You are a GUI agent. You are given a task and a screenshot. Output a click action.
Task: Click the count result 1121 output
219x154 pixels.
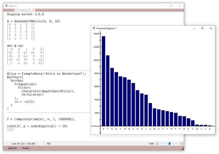pos(11,129)
